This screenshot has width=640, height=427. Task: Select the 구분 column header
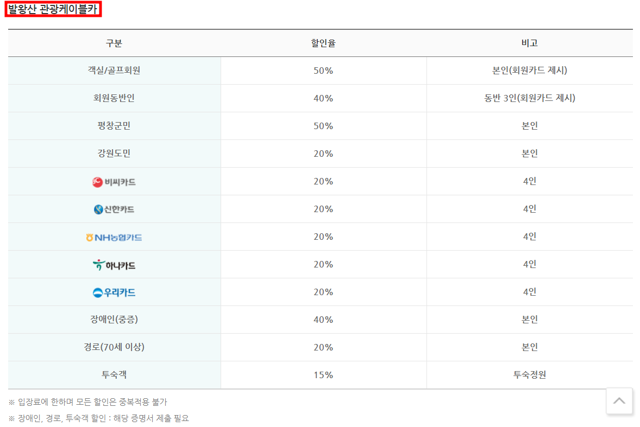[x=114, y=42]
